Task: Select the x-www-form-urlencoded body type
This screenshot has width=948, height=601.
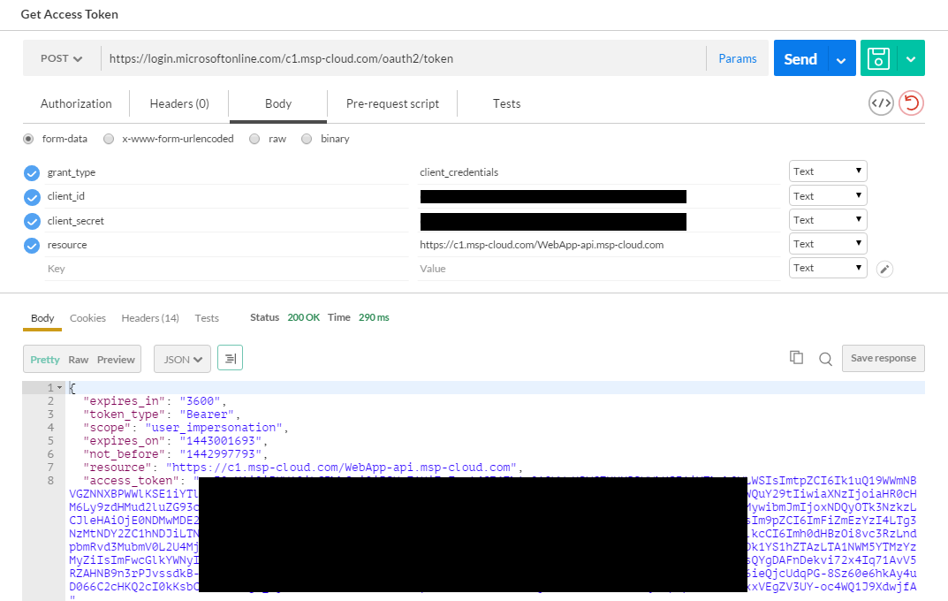Action: (109, 139)
